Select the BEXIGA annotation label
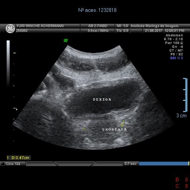Image resolution: width=190 pixels, height=190 pixels. coord(102,99)
